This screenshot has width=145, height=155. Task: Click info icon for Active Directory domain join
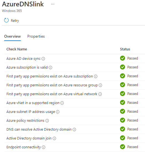pyautogui.click(x=54, y=138)
